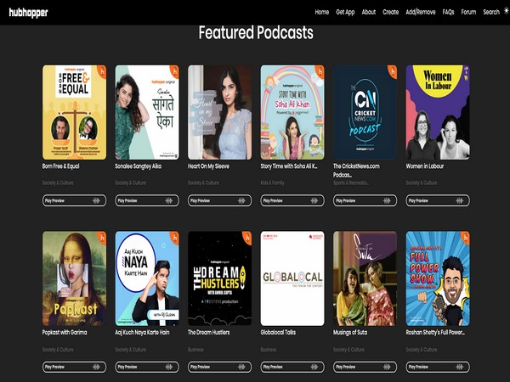Play preview for Globalocal Talks
Viewport: 510px width, 382px height.
(x=292, y=367)
